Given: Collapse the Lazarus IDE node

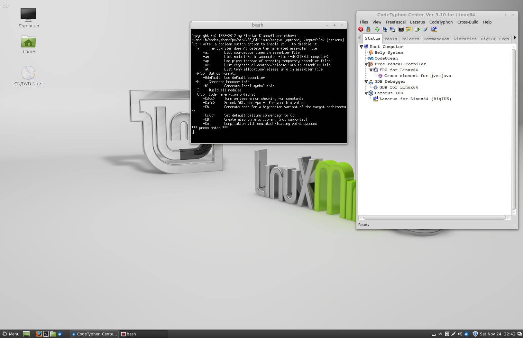Looking at the screenshot, I should pyautogui.click(x=366, y=93).
